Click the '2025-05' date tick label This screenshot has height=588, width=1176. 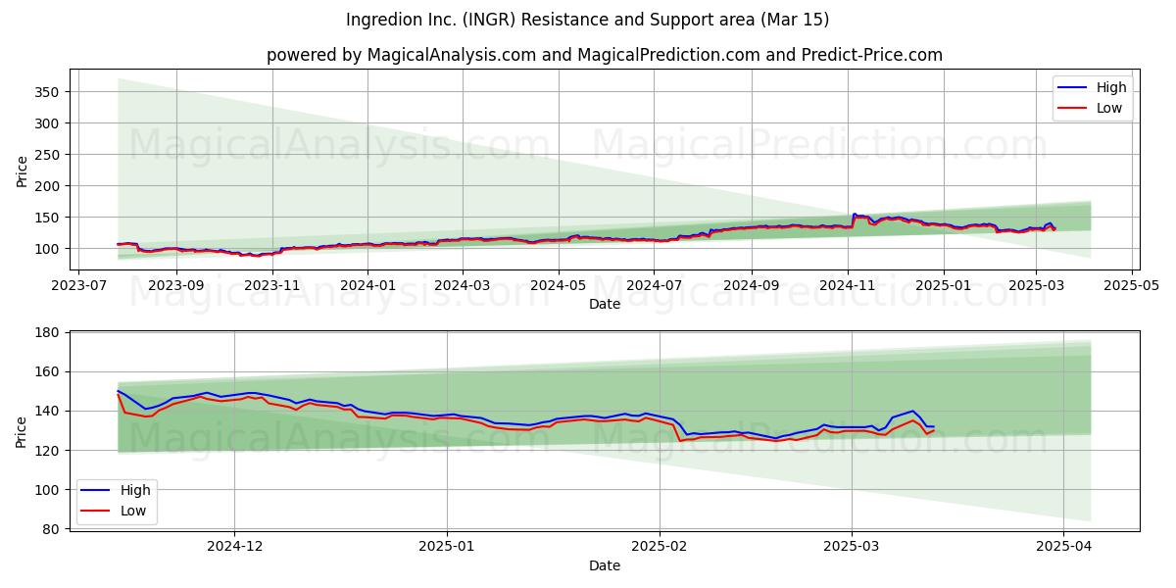click(1132, 286)
